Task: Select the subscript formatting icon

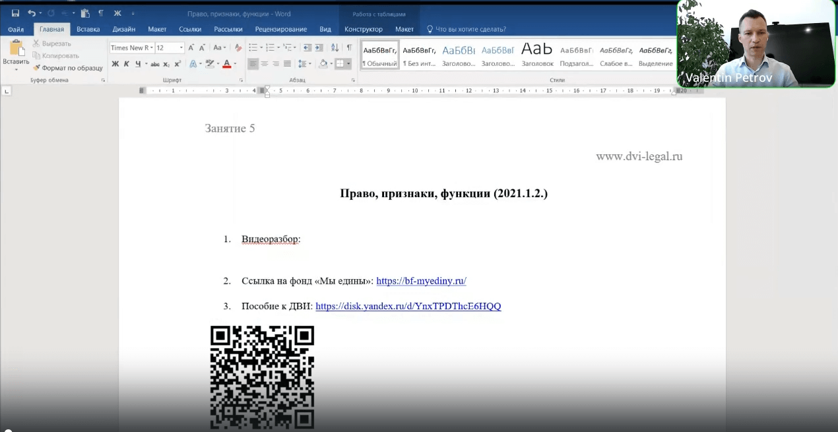Action: (x=167, y=63)
